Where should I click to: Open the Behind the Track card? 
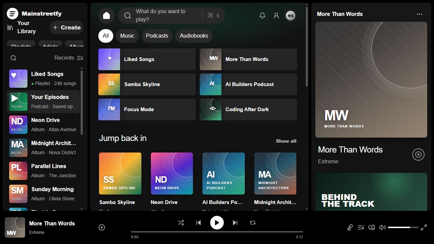click(x=371, y=192)
